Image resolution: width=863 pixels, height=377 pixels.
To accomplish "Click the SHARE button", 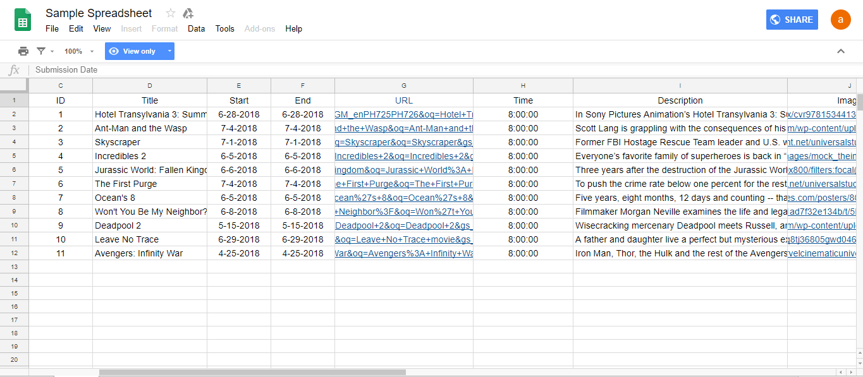I will 792,20.
